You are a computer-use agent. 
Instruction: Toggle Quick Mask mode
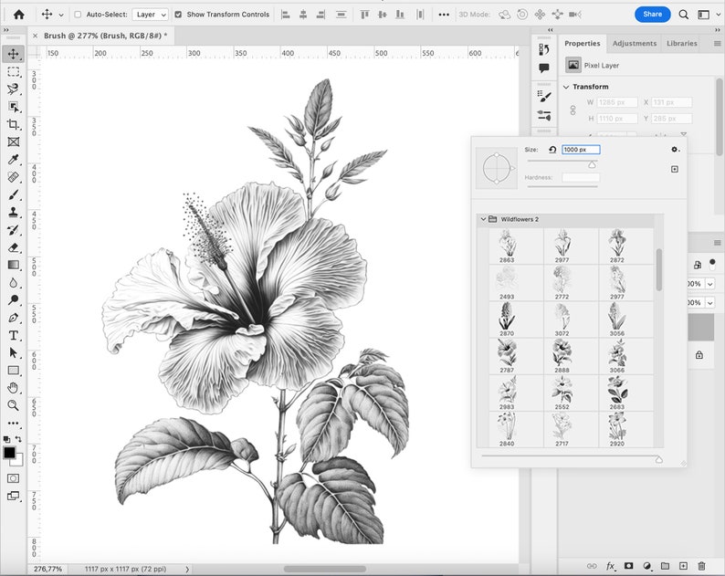point(13,478)
